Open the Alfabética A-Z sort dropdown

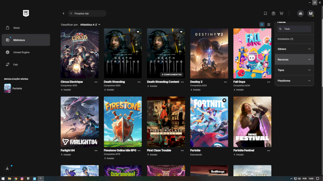pos(90,25)
